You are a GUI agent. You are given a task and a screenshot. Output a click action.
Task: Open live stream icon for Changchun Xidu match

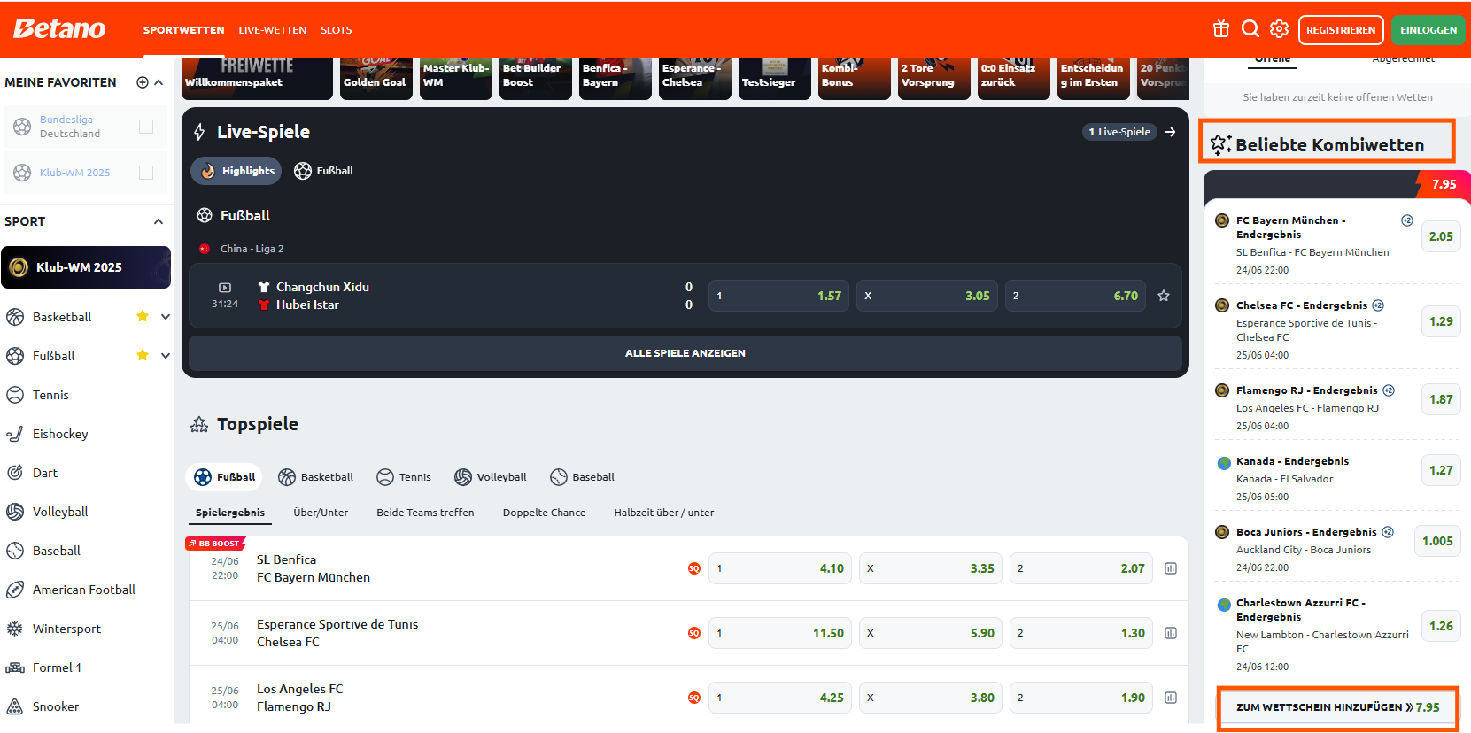click(225, 288)
